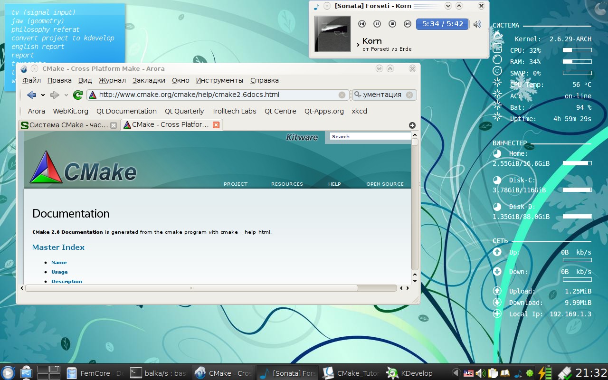Select the [Sonata] taskbar entry
This screenshot has width=608, height=380.
pos(286,373)
